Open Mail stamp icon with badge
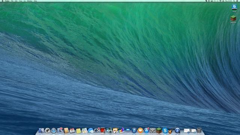This screenshot has width=240, height=135. point(60,130)
